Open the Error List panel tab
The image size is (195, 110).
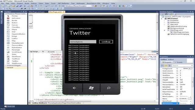(x=10, y=106)
